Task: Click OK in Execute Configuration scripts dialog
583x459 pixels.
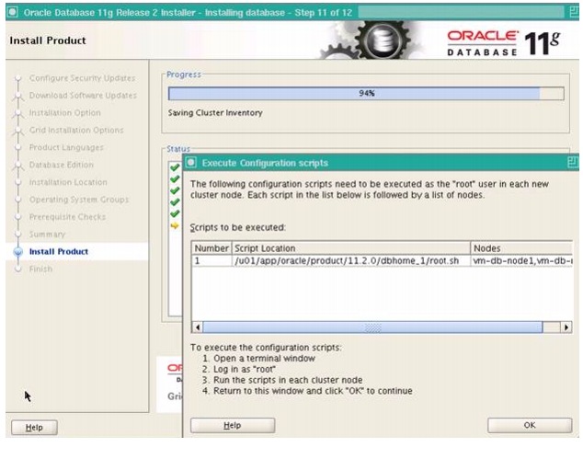Action: (x=530, y=425)
